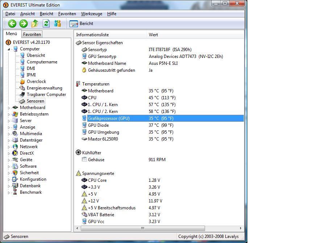Open the Datei menu
This screenshot has height=243, width=330.
(10, 14)
